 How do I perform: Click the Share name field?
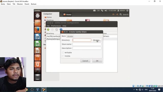click(x=87, y=44)
